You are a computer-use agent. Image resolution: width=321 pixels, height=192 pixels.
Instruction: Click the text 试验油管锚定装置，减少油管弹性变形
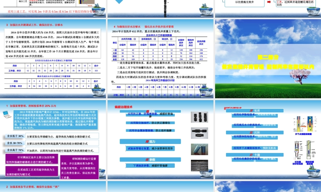point(150,148)
